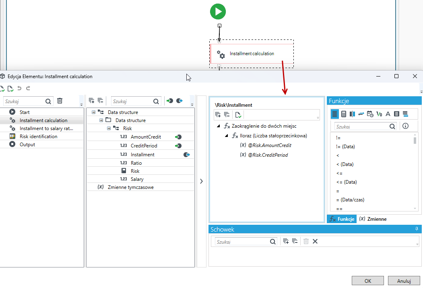The image size is (423, 288).
Task: Collapse all nodes in the Data structure toolbar
Action: point(101,101)
